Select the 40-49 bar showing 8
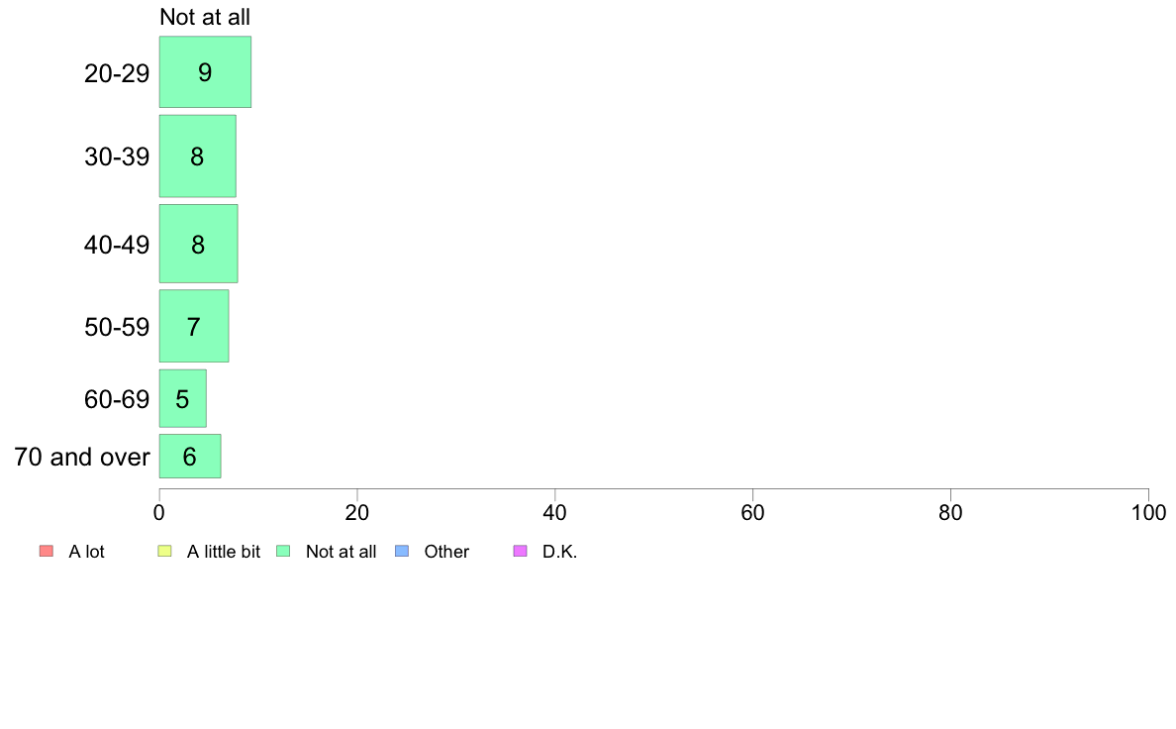The width and height of the screenshot is (1176, 729). (x=198, y=244)
